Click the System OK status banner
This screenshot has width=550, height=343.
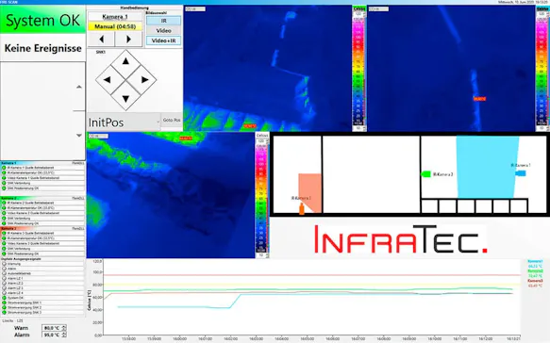tap(42, 20)
